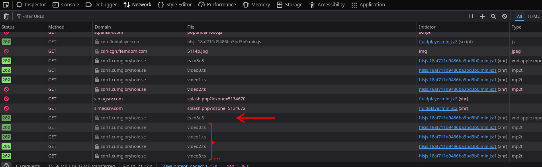Click the blocked icon on the 5114p.jpg row
The width and height of the screenshot is (542, 167).
click(6, 51)
